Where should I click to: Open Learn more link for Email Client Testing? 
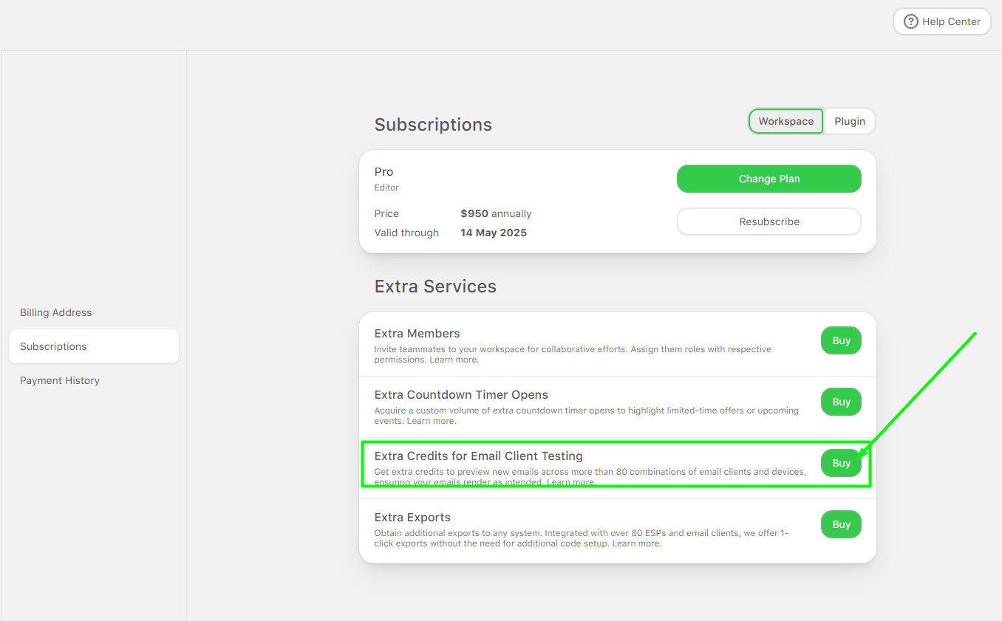pos(570,482)
